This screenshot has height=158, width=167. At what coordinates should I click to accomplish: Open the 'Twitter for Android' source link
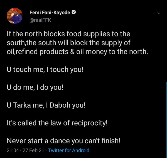[x=68, y=150]
